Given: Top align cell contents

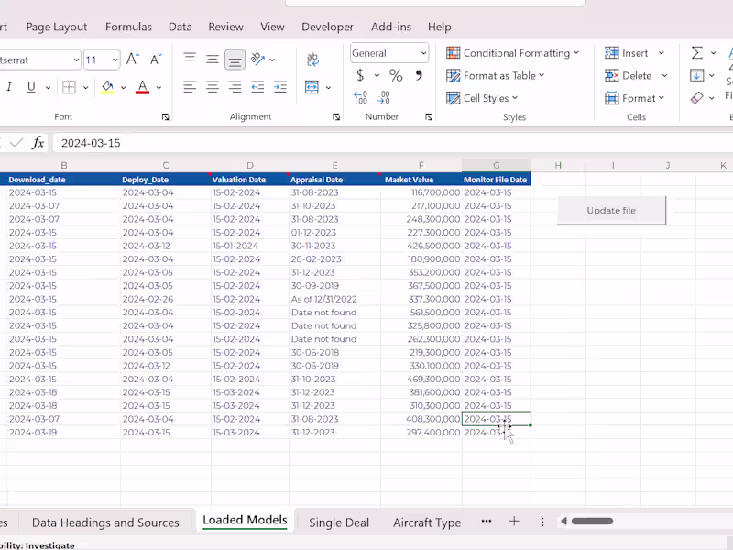Looking at the screenshot, I should pyautogui.click(x=190, y=58).
